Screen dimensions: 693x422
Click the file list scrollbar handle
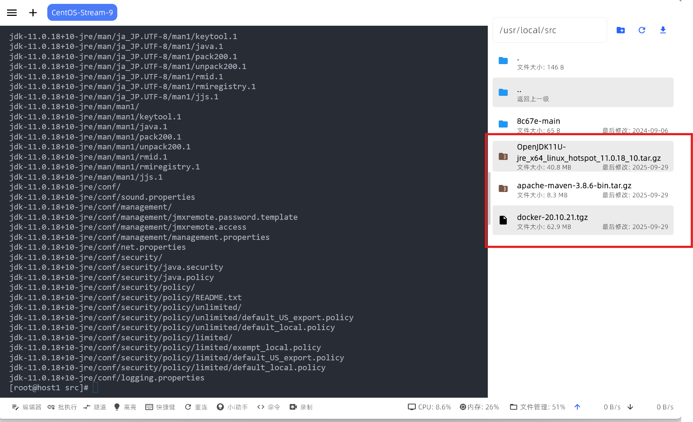point(489,198)
